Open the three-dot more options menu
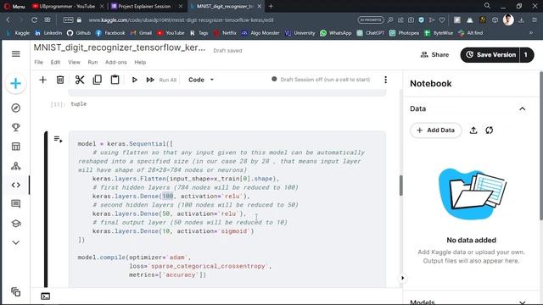 (x=385, y=80)
